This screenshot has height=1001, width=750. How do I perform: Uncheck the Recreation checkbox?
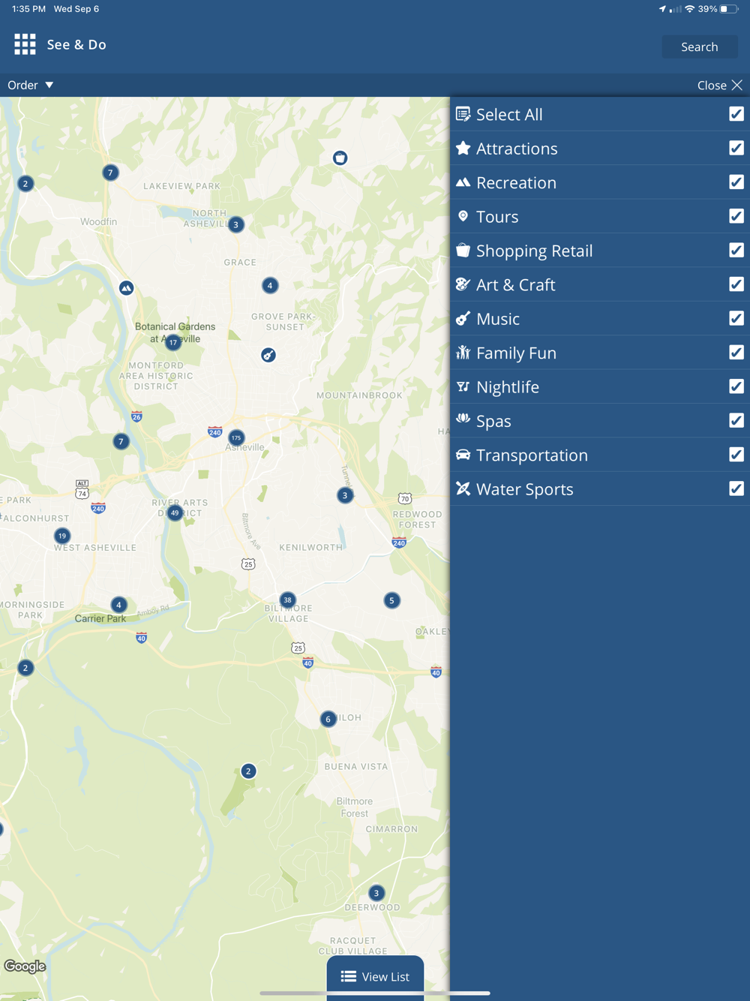pyautogui.click(x=736, y=182)
